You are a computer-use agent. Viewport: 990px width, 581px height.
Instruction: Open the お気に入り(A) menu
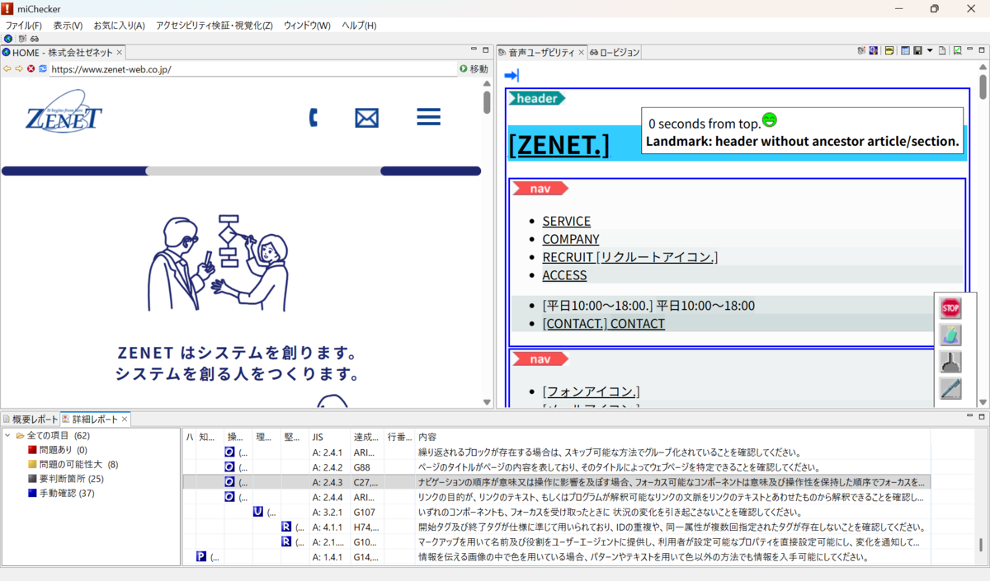coord(119,26)
